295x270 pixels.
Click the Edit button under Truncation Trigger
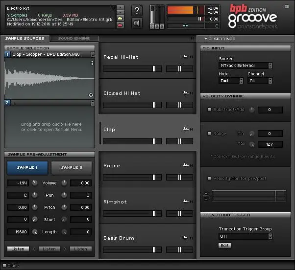point(224,245)
